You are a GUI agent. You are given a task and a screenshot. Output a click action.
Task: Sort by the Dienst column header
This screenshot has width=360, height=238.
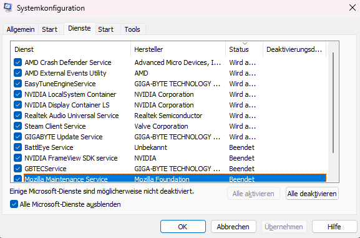pyautogui.click(x=71, y=49)
